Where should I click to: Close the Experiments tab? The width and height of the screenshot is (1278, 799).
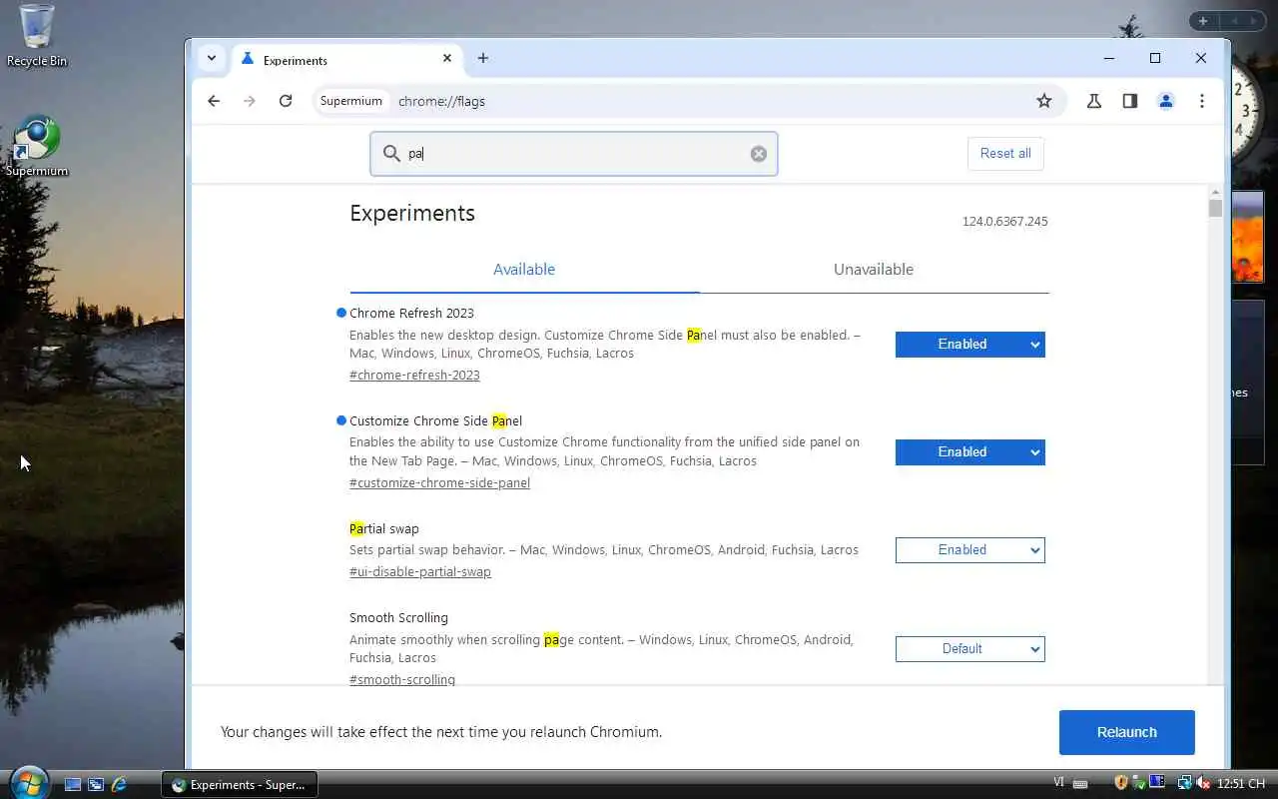pos(447,59)
